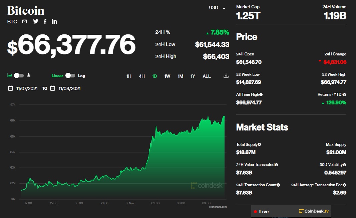The image size is (356, 218).
Task: Select 4H time range
Action: click(x=142, y=76)
